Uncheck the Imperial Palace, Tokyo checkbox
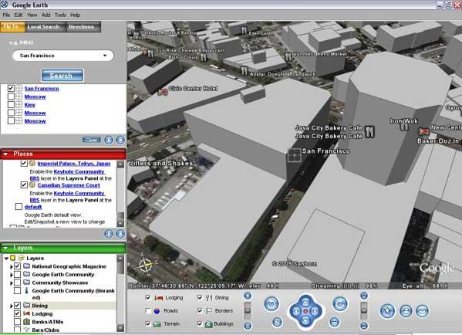The width and height of the screenshot is (462, 335). (24, 163)
